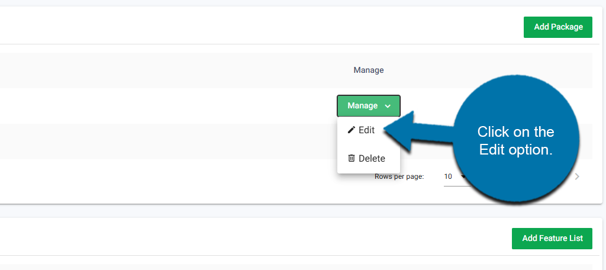Open the green Manage dropdown button
The width and height of the screenshot is (606, 270).
pos(369,106)
